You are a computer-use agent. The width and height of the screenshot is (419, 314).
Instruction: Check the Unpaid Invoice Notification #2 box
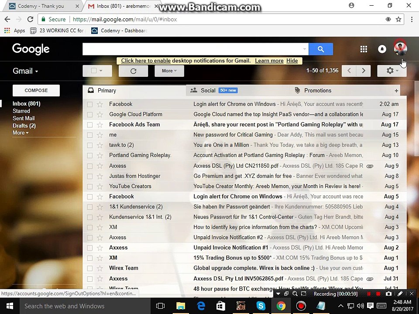click(x=90, y=238)
